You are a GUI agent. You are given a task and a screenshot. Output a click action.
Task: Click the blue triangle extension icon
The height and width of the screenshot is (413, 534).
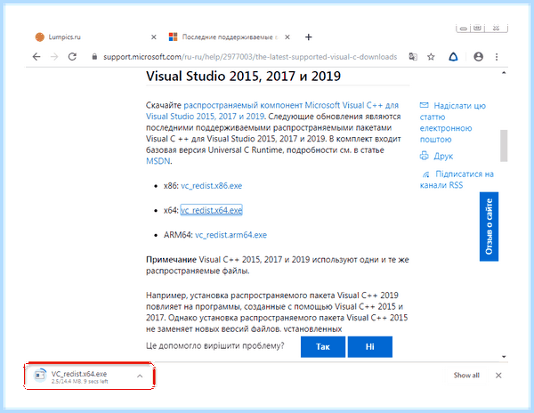click(x=453, y=56)
